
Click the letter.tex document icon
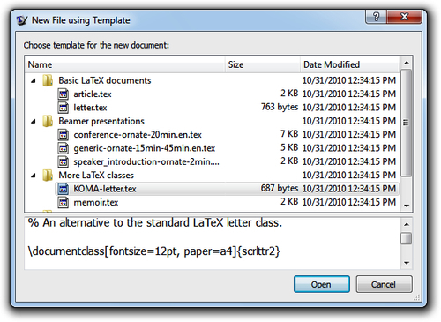click(x=64, y=108)
